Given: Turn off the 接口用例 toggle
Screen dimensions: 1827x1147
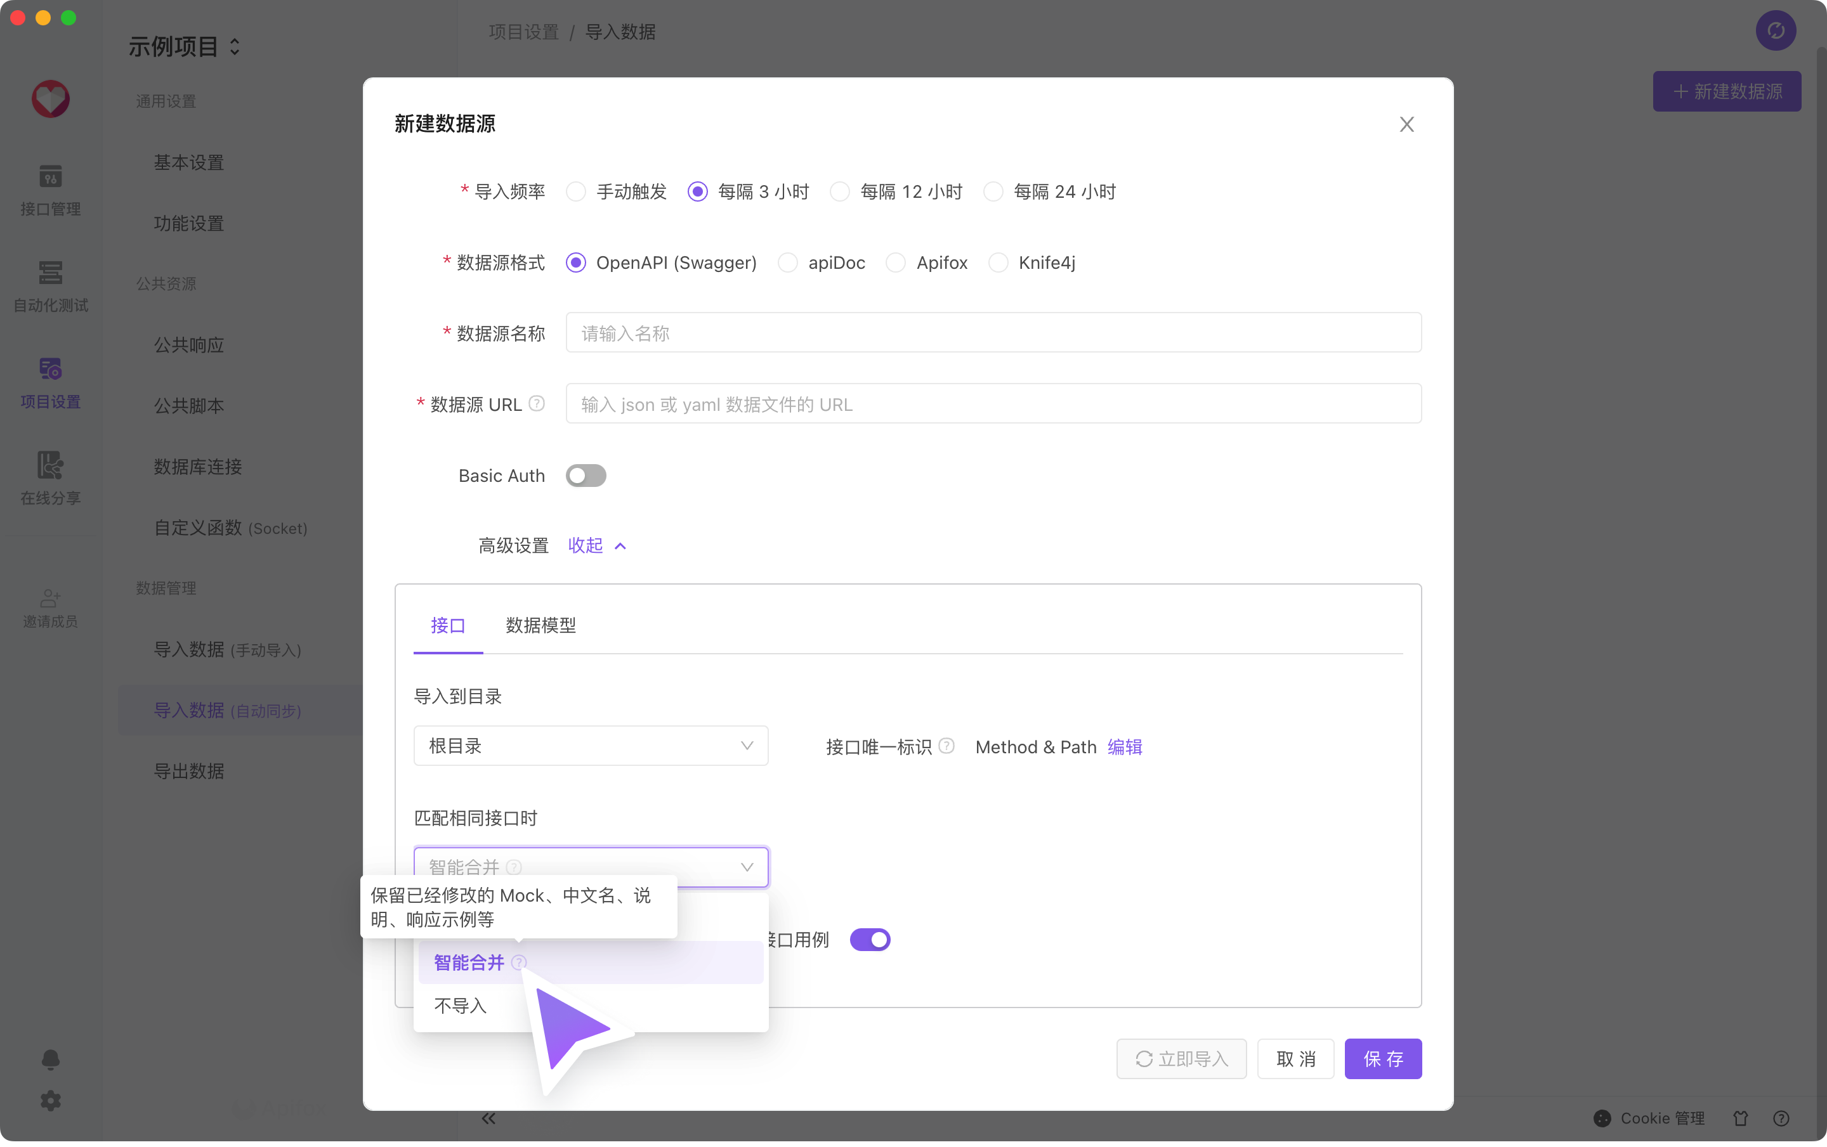Looking at the screenshot, I should coord(870,939).
